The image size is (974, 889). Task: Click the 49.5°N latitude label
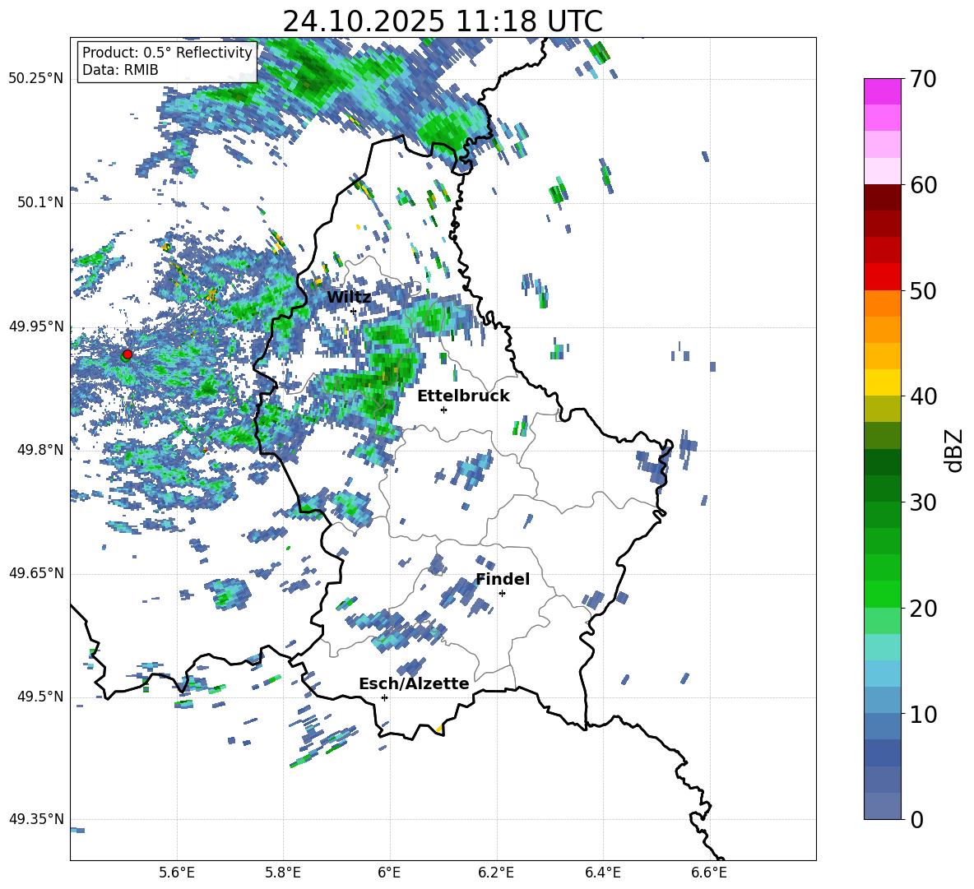pos(40,697)
